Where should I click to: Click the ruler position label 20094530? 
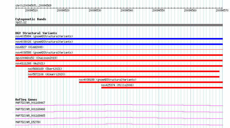click(95, 10)
